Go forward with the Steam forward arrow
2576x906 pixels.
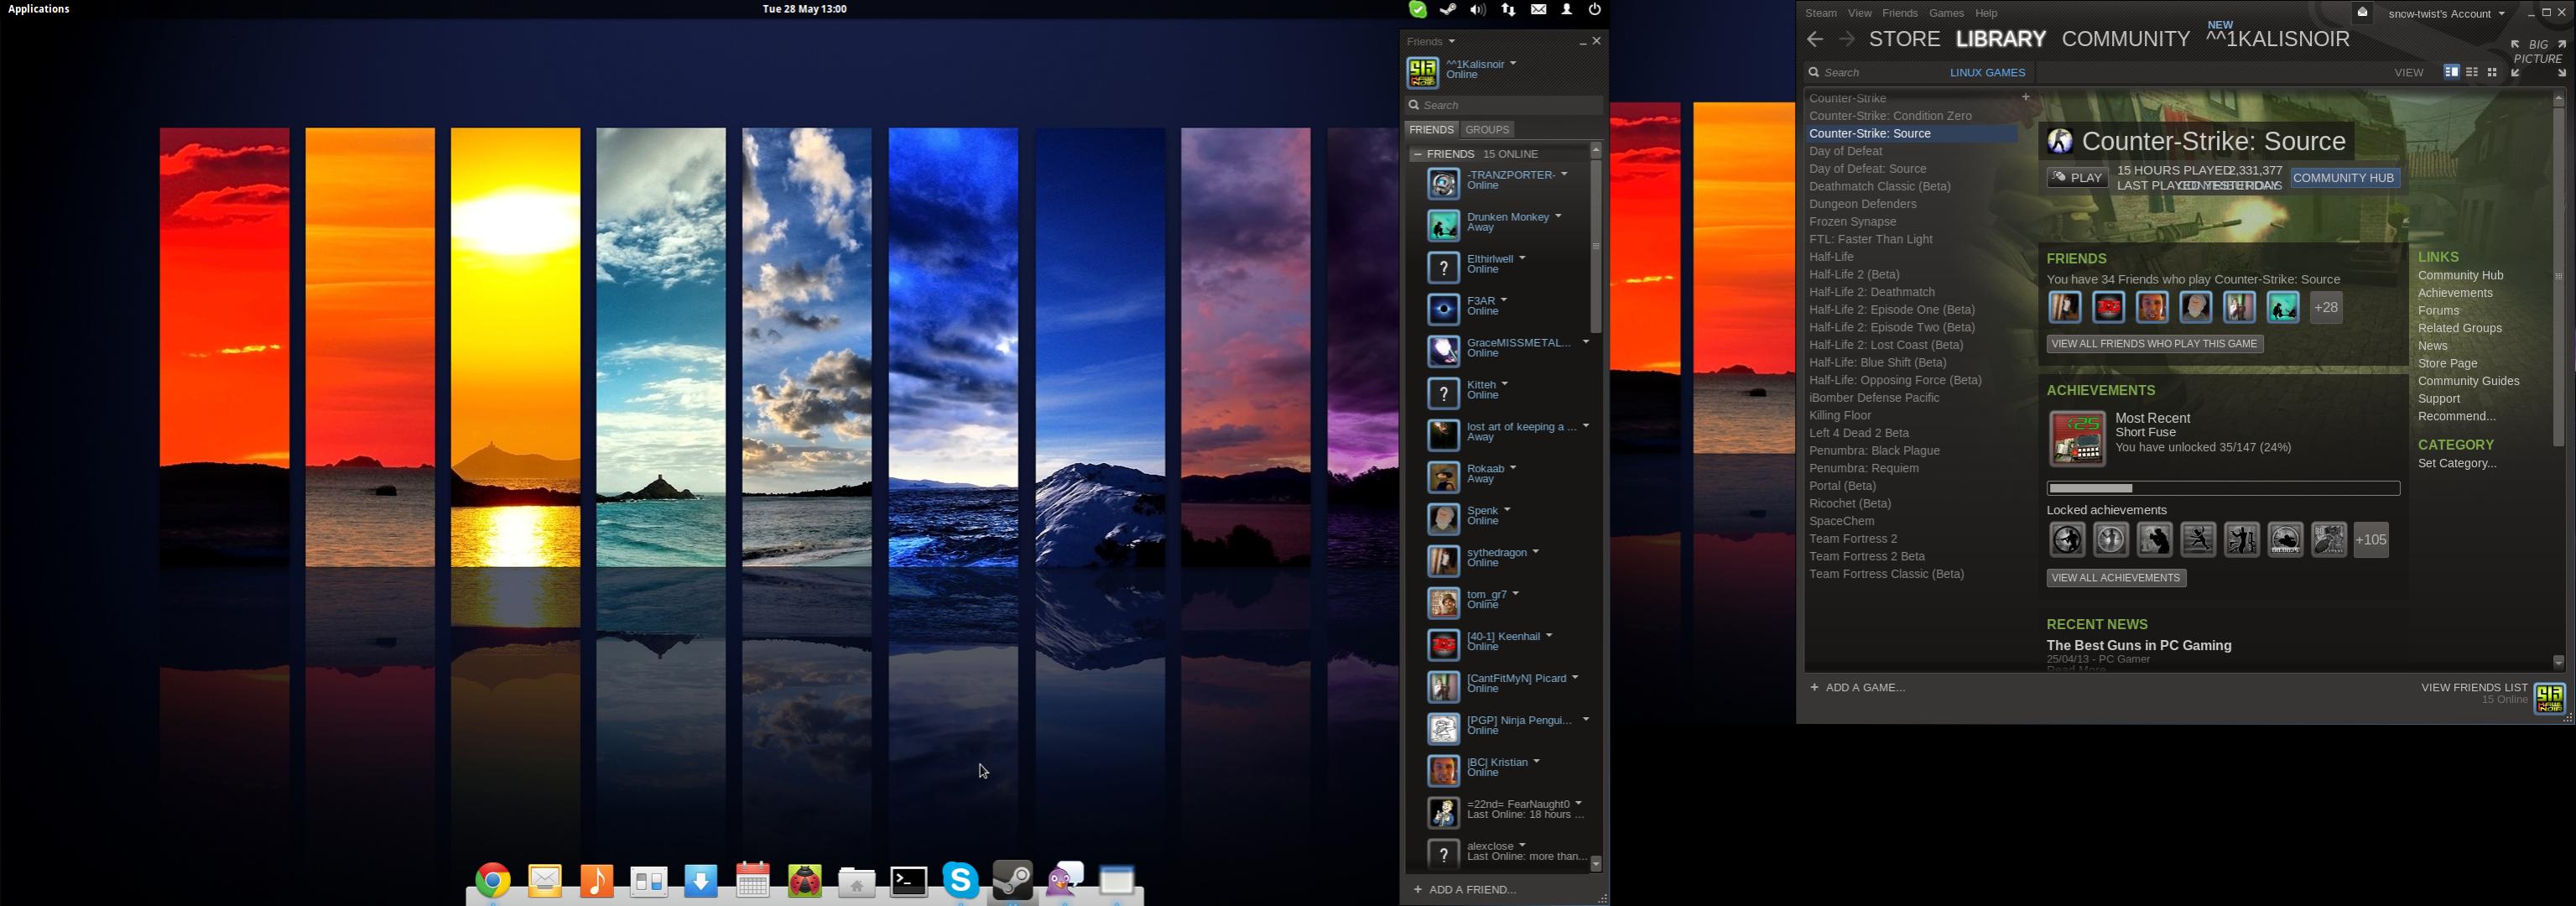coord(1846,39)
